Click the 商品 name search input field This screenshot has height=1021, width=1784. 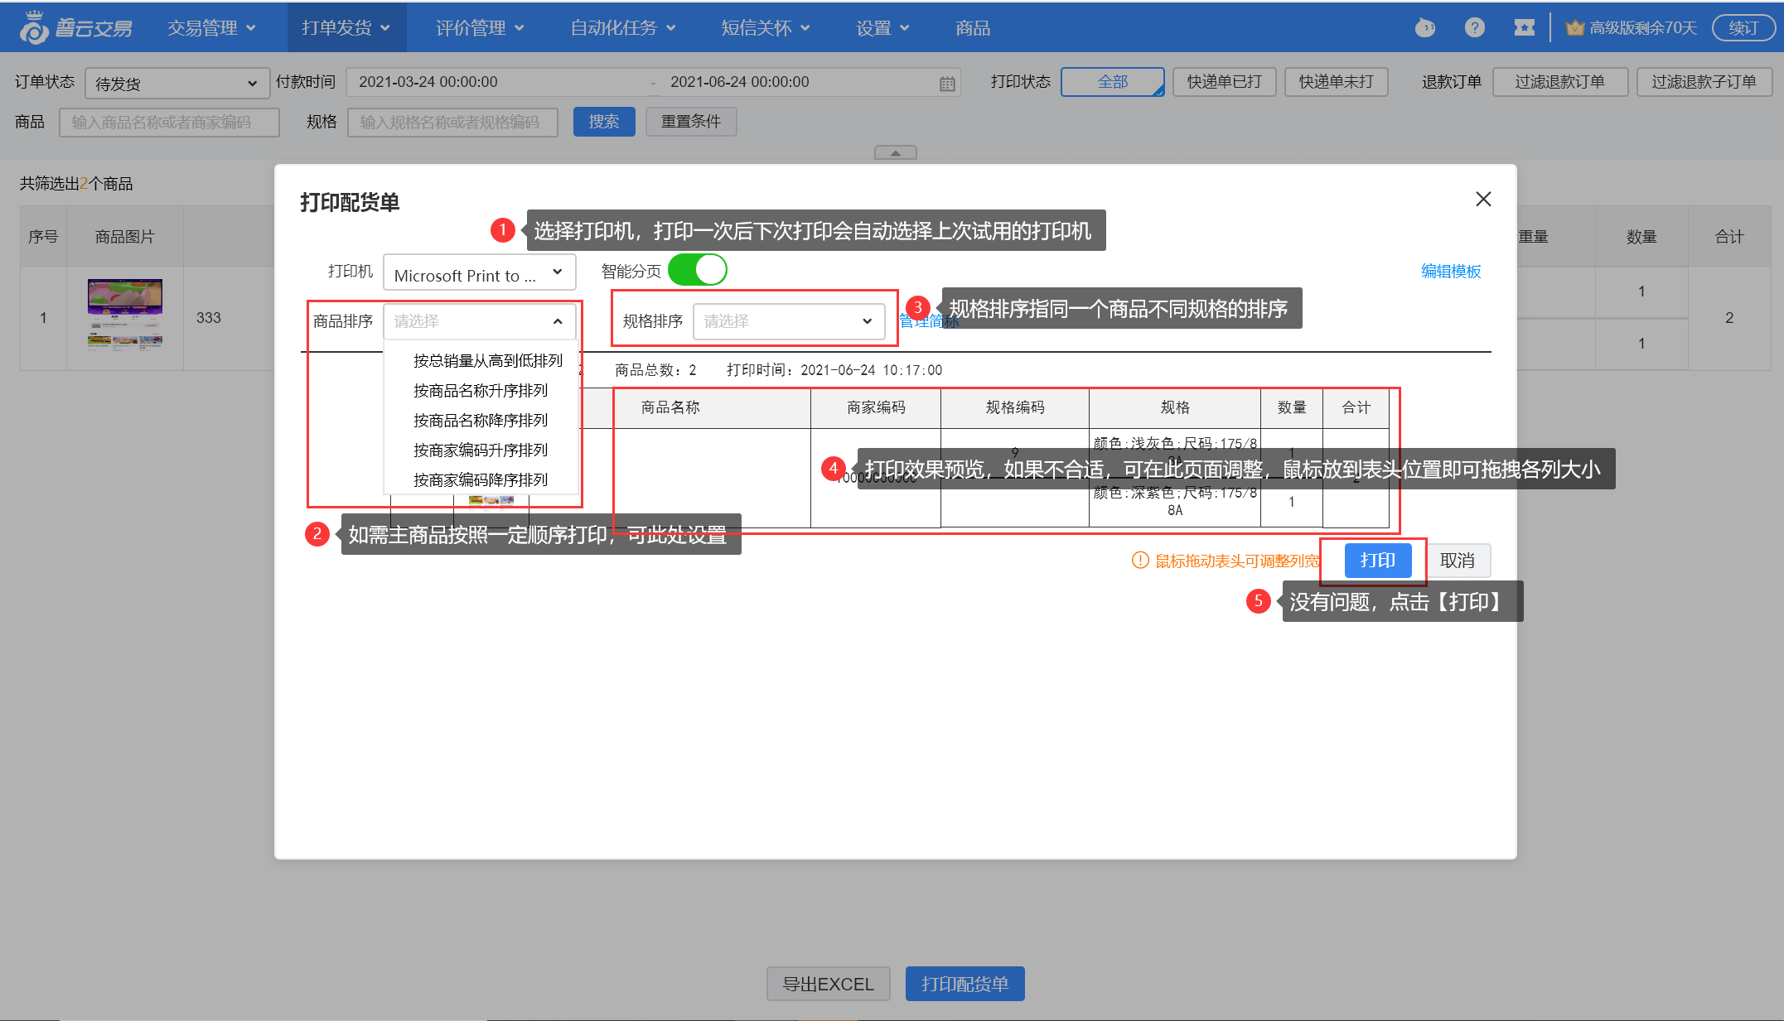point(169,123)
